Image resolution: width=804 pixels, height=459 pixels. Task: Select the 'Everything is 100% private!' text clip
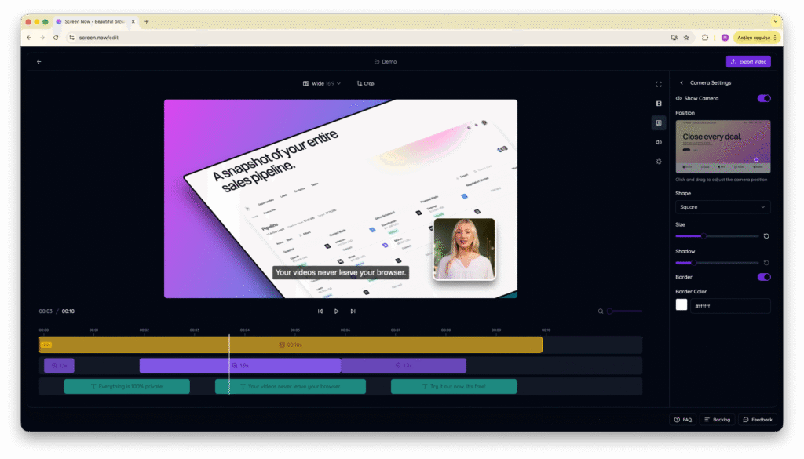[126, 387]
